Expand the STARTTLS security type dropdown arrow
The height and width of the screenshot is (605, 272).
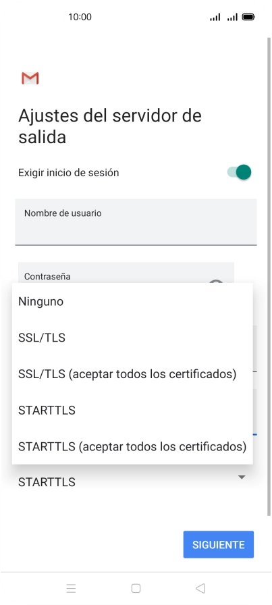(242, 477)
